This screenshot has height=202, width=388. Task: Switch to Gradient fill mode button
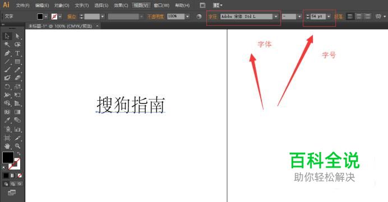[13, 176]
